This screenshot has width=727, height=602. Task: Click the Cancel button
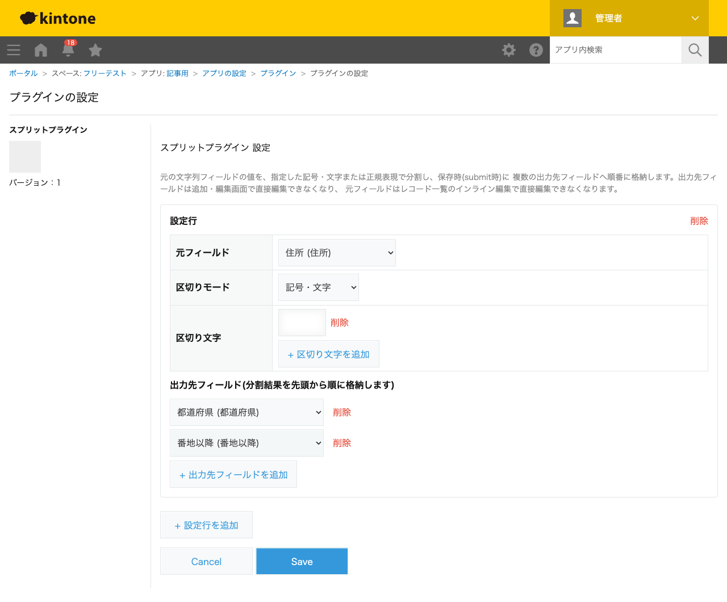click(x=206, y=562)
